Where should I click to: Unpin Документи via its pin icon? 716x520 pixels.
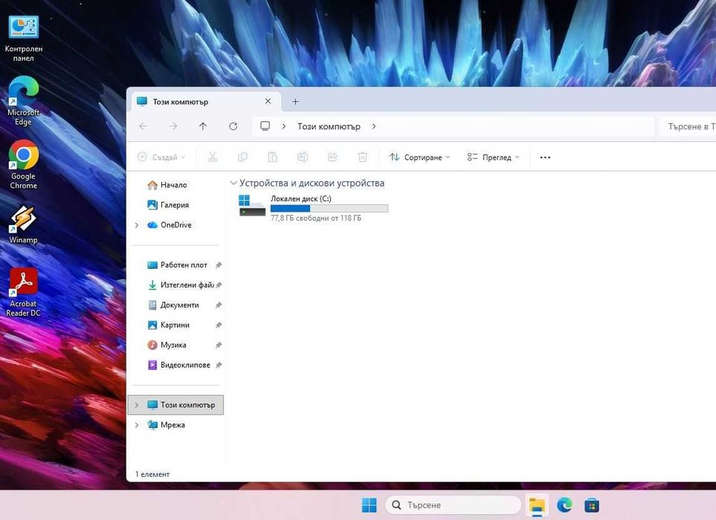click(x=219, y=305)
